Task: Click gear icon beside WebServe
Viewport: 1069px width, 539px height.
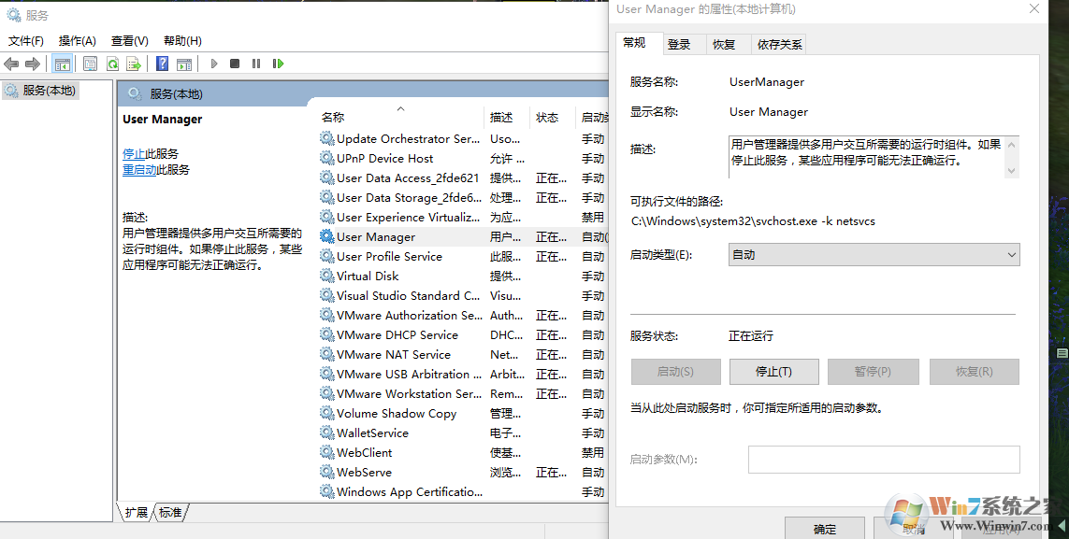Action: pos(327,473)
